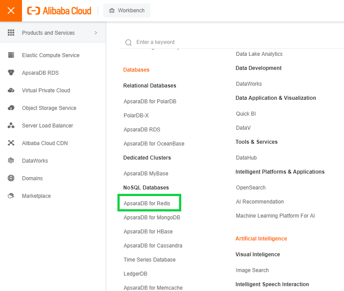Click the sidebar ApsaraDB RDS icon
The height and width of the screenshot is (291, 344).
[x=11, y=73]
